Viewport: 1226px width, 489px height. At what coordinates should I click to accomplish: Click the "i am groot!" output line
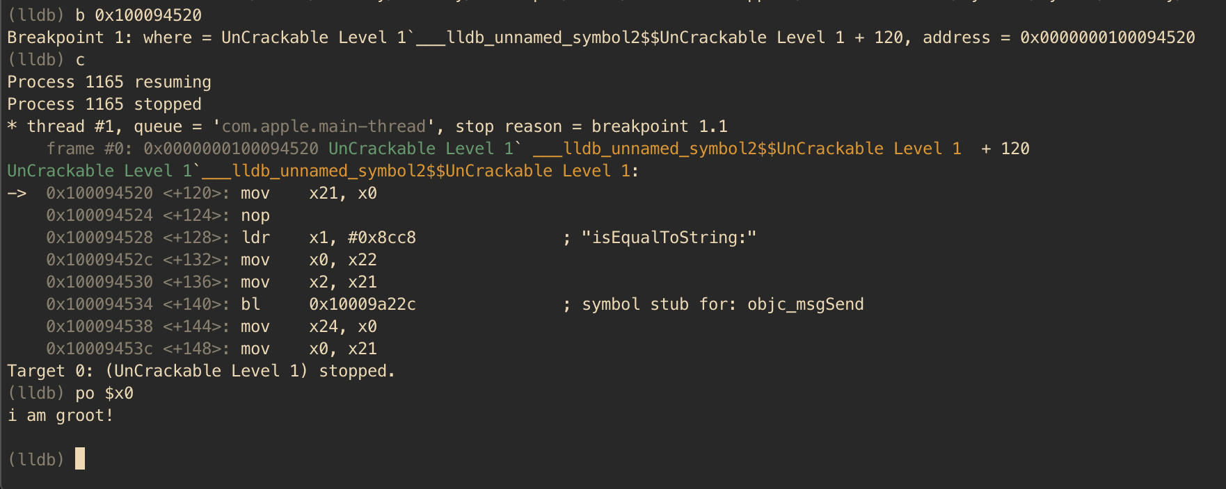61,415
